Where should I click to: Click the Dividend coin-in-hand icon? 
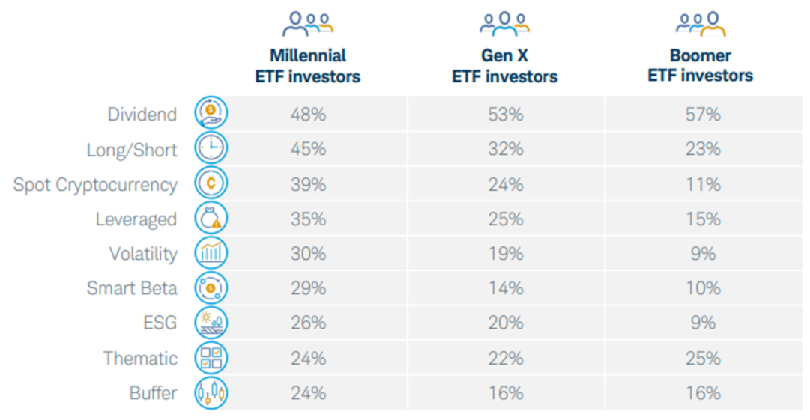pos(211,112)
